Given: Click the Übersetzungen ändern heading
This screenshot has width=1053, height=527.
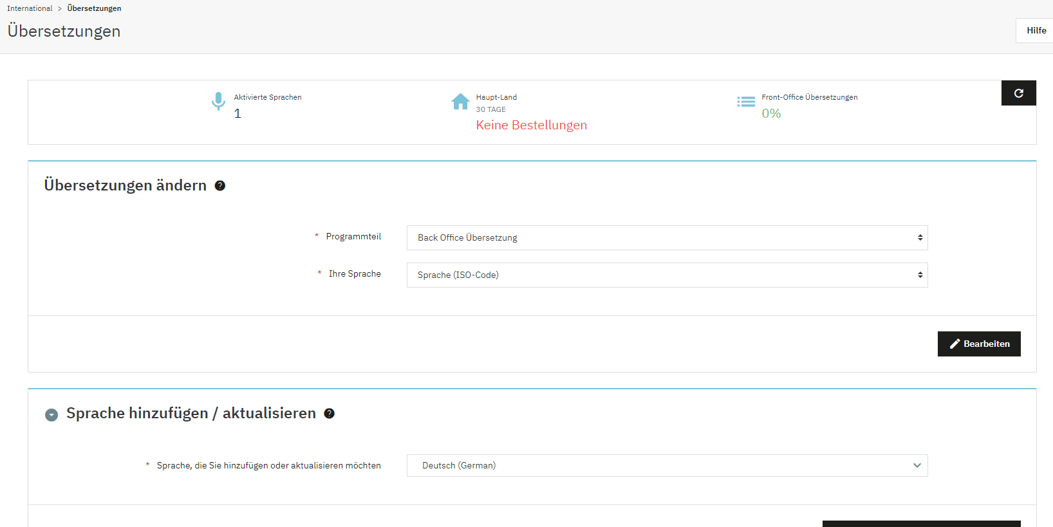Looking at the screenshot, I should pos(126,185).
